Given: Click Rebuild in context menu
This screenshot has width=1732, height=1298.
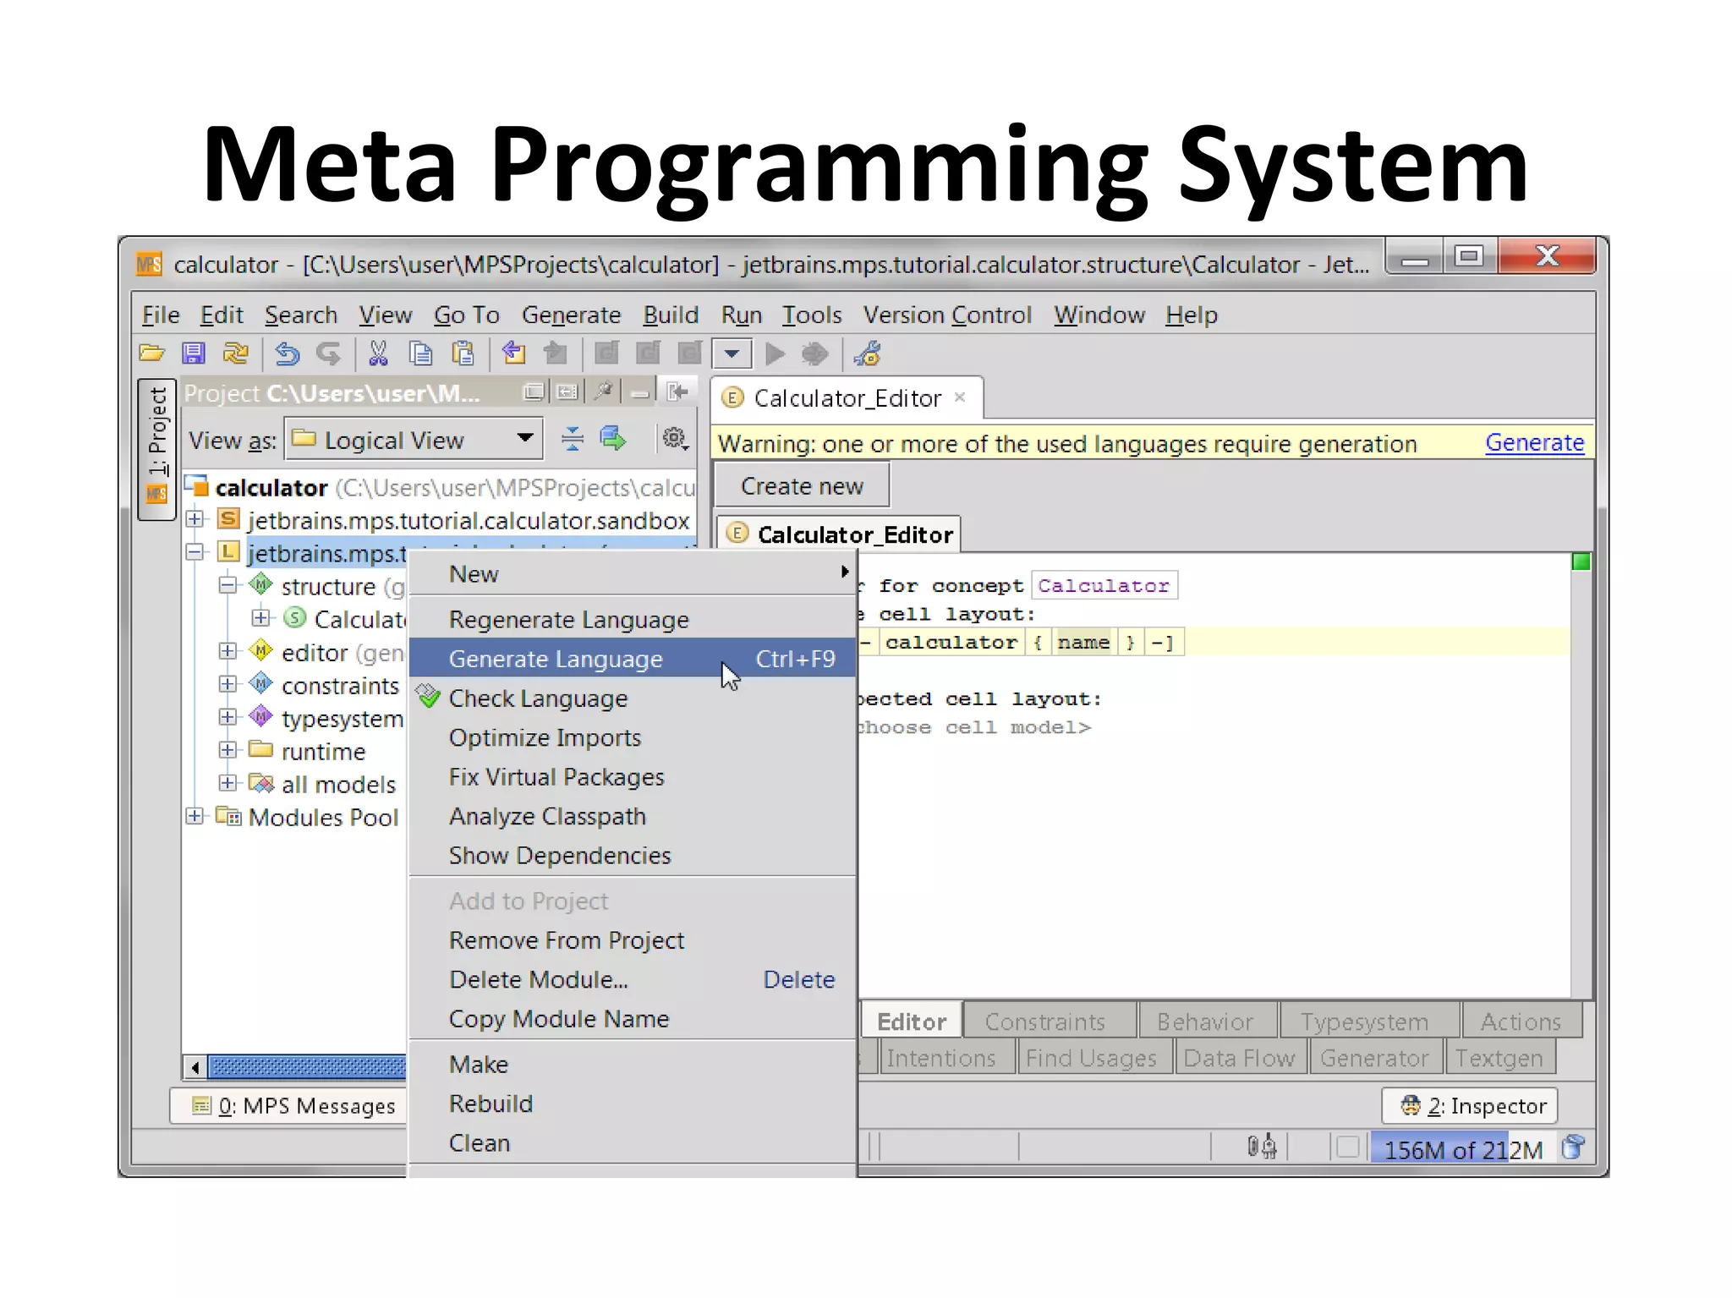Looking at the screenshot, I should pyautogui.click(x=633, y=1104).
